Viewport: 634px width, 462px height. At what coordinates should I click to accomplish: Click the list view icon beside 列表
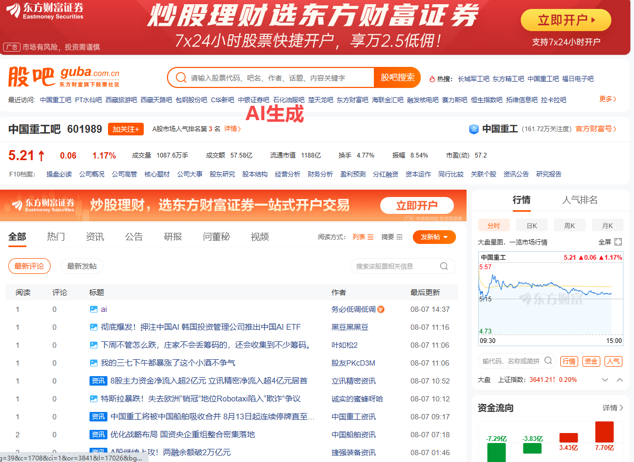click(x=371, y=237)
